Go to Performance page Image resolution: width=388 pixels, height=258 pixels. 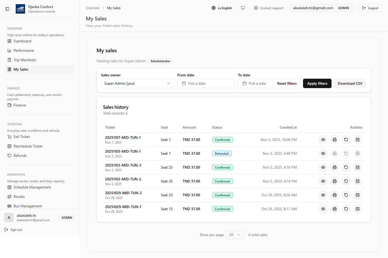[39, 50]
